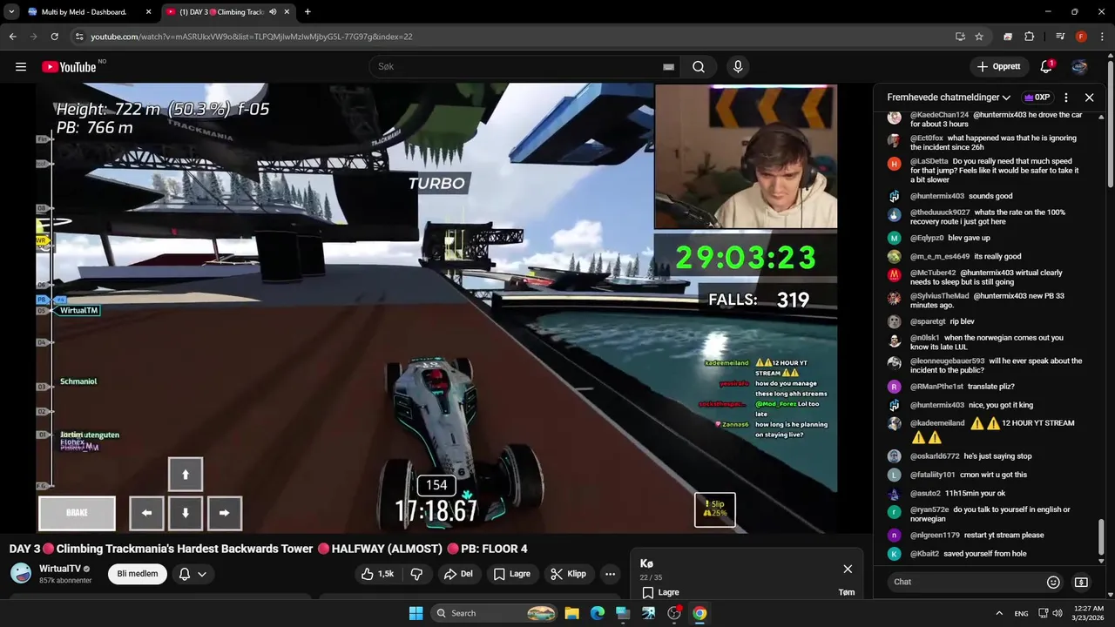Select chat message 'restart yt stream please'
Image resolution: width=1115 pixels, height=627 pixels.
985,535
